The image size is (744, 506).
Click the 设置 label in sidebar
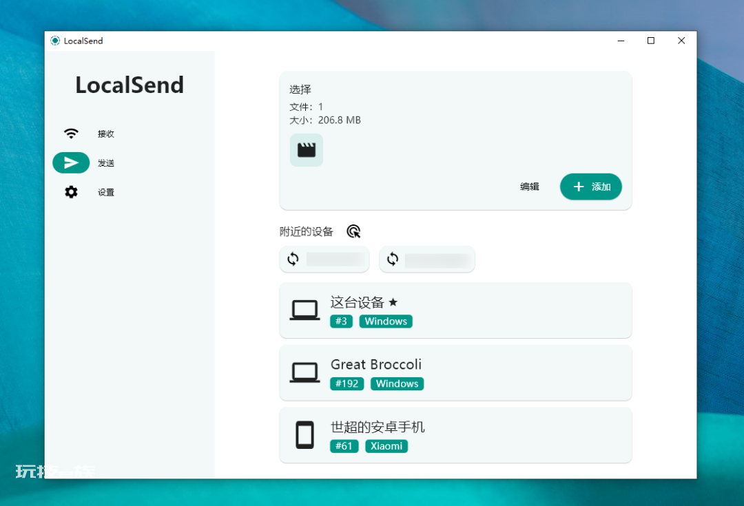[106, 193]
